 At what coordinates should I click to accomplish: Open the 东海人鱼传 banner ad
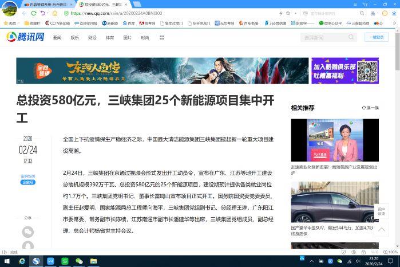pyautogui.click(x=163, y=71)
